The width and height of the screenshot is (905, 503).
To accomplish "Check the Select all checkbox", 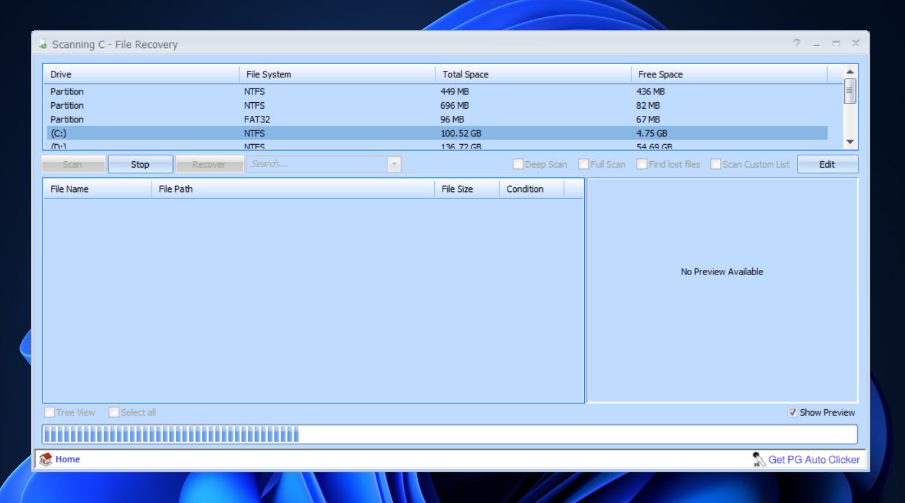I will [x=114, y=413].
